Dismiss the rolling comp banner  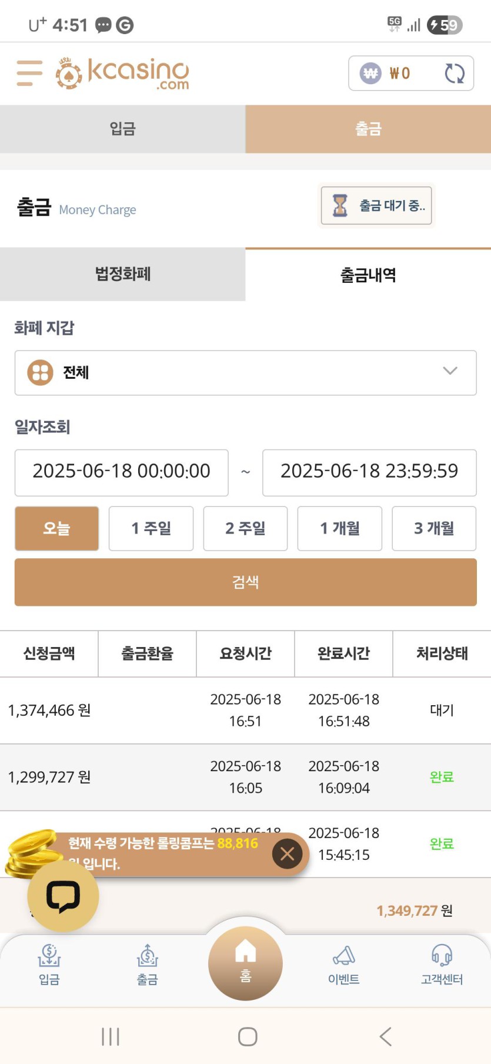(x=287, y=853)
